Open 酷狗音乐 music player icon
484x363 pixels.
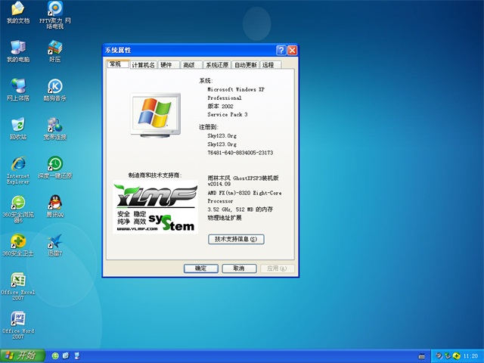tap(54, 86)
